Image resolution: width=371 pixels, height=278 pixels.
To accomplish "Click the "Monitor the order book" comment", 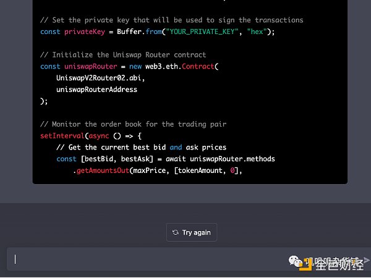I will [x=134, y=124].
